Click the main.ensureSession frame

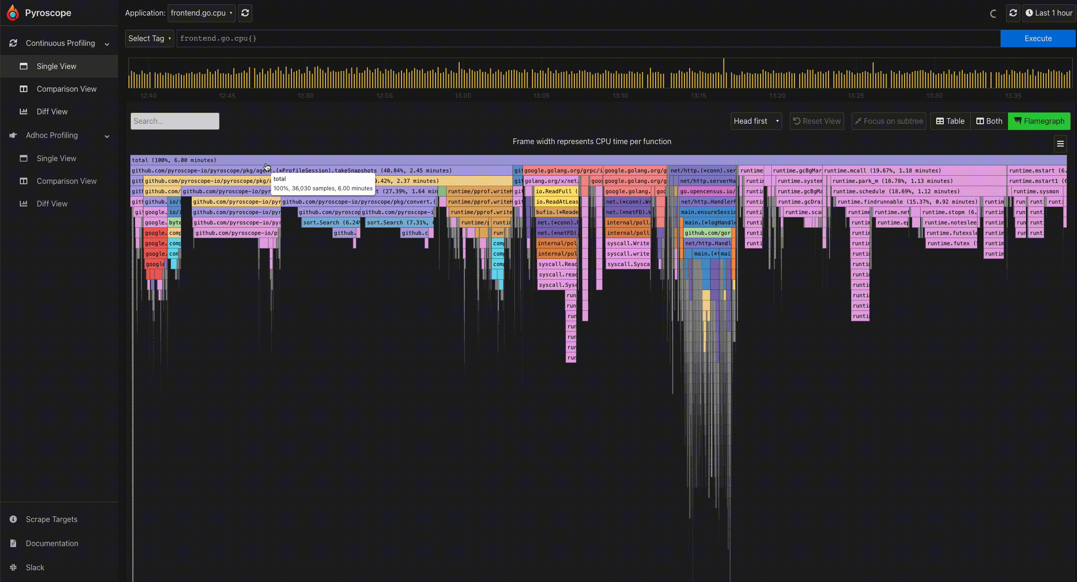pyautogui.click(x=708, y=212)
